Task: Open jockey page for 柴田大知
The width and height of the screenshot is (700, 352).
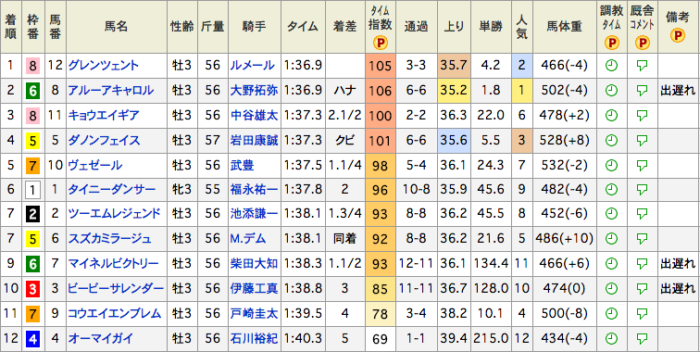Action: pyautogui.click(x=254, y=264)
